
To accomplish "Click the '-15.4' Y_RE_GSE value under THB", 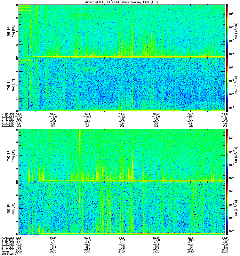I will [190, 117].
